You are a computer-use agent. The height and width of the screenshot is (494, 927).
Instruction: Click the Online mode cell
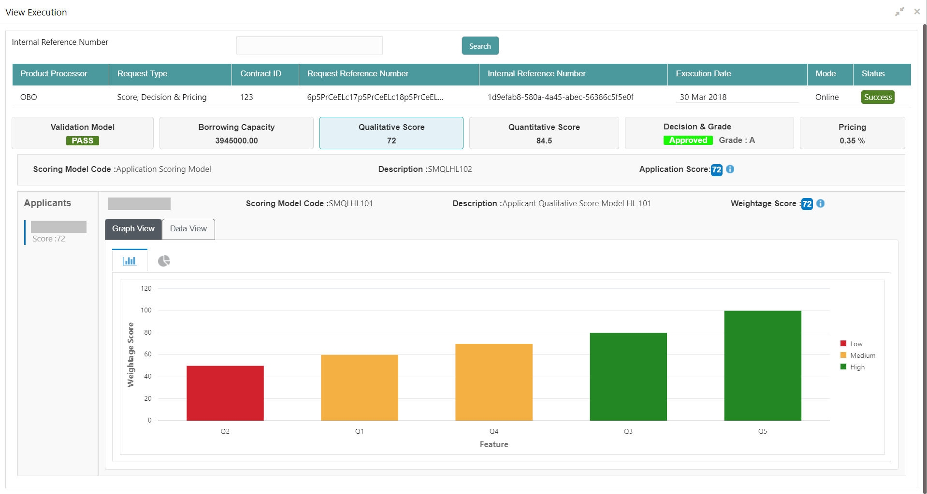827,97
